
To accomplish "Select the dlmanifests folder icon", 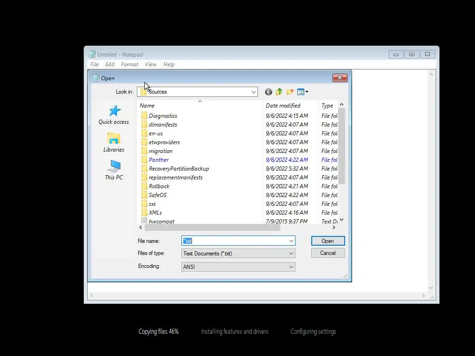I will coord(144,124).
